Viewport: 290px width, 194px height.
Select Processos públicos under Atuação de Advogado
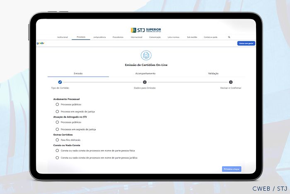pyautogui.click(x=57, y=122)
